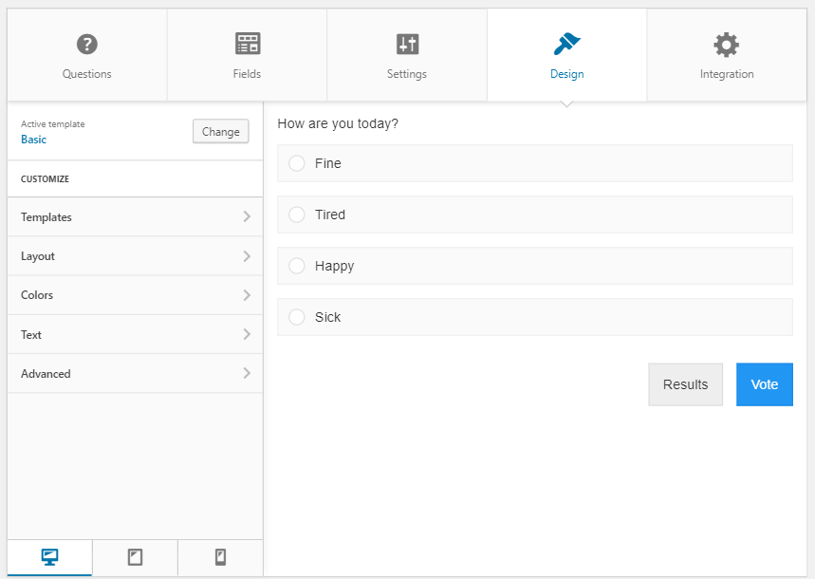The width and height of the screenshot is (815, 579).
Task: Select the Sick radio option
Action: coord(297,317)
